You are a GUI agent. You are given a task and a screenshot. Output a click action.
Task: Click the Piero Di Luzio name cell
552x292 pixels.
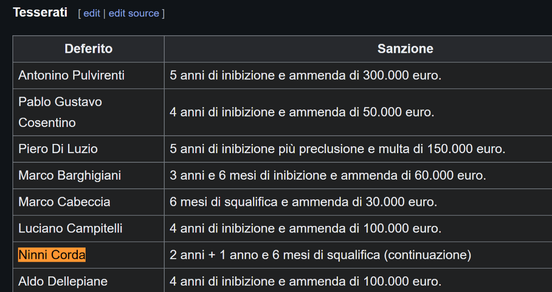88,149
